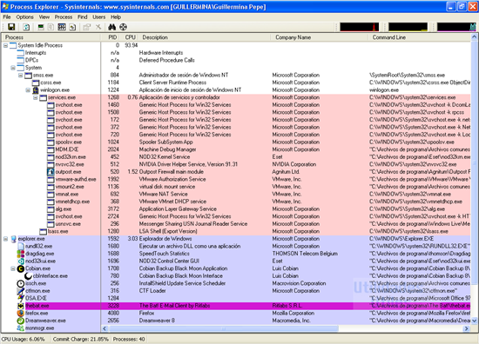479x344 pixels.
Task: Sort by the Company Name column header
Action: pyautogui.click(x=320, y=37)
